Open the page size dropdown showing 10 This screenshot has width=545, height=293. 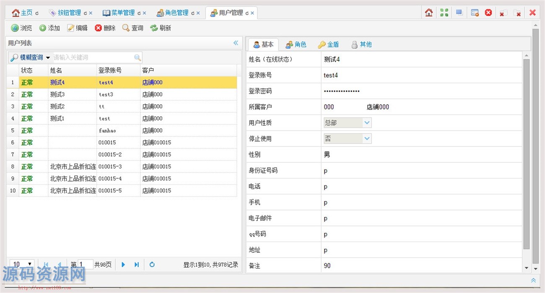(x=29, y=264)
